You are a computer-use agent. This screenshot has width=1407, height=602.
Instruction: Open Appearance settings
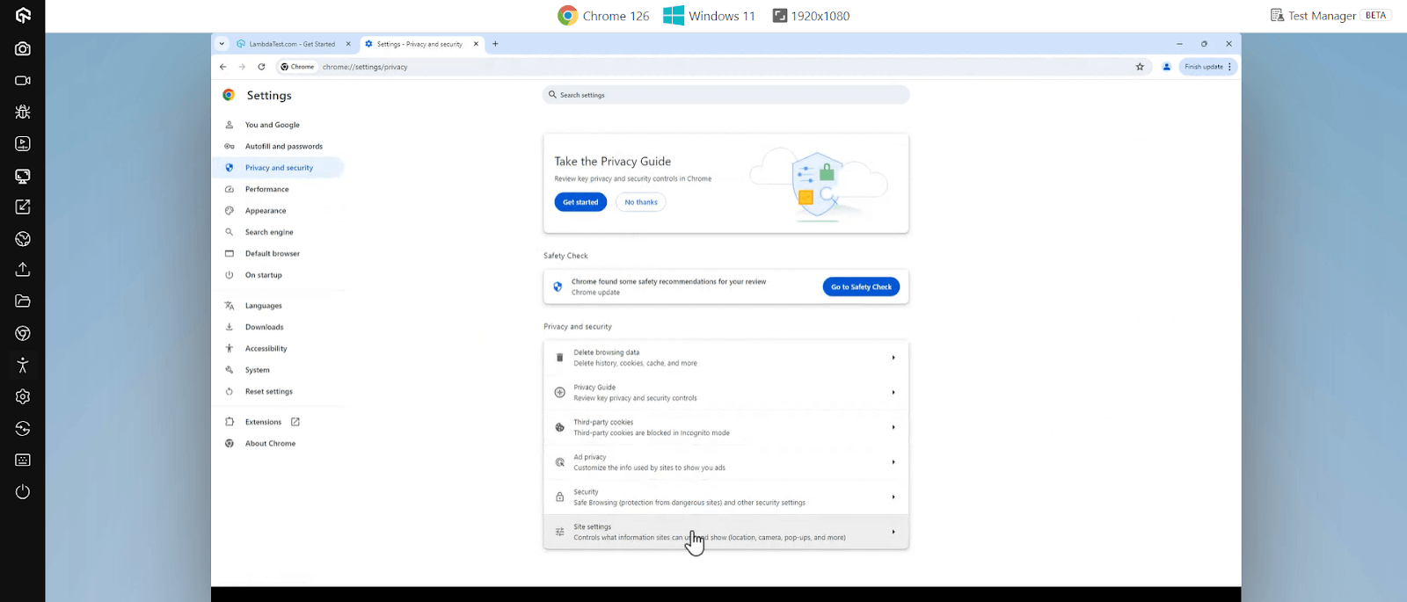point(266,211)
